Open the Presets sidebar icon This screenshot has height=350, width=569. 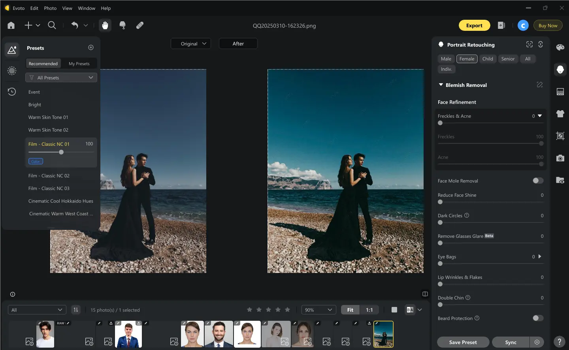pyautogui.click(x=12, y=50)
